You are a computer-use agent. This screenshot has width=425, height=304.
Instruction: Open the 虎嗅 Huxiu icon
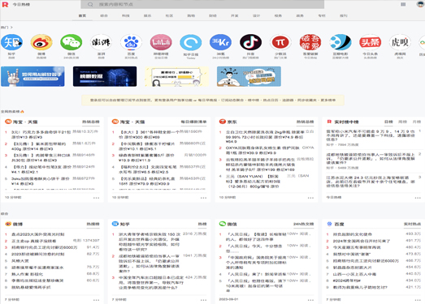click(x=400, y=42)
